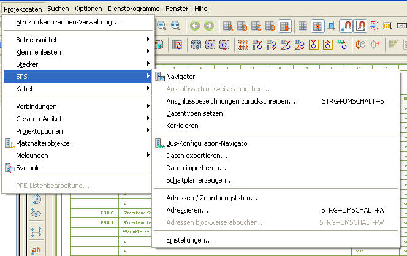Open the Hilfe menu
Screen dimensions: 407x256
201,9
